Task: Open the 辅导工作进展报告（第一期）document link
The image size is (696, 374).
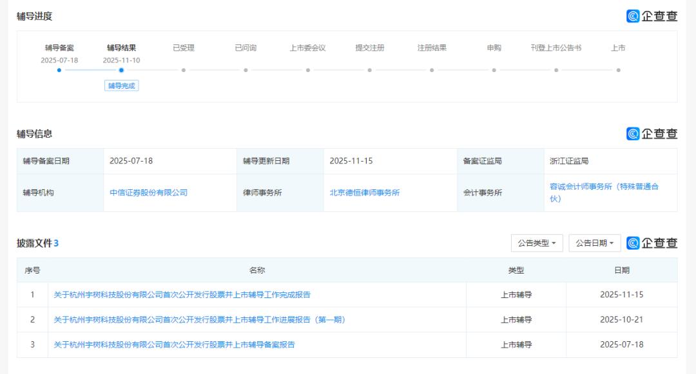Action: pos(199,319)
